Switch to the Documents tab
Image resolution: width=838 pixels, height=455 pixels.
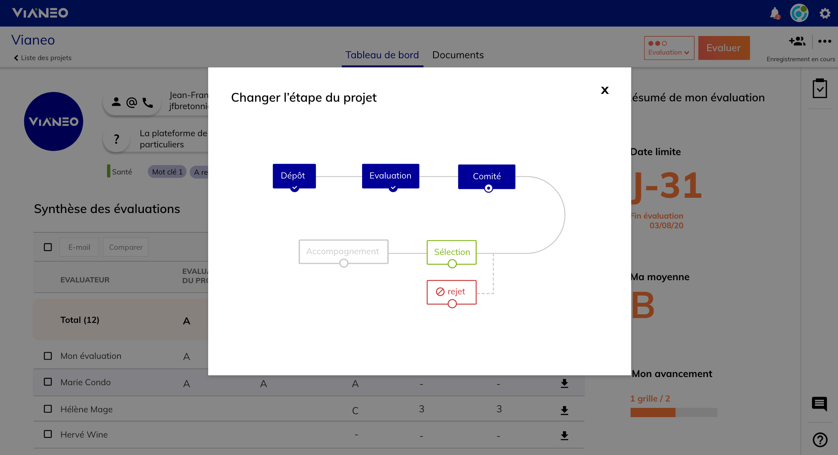[458, 55]
